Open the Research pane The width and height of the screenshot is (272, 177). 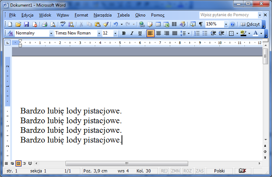click(x=71, y=24)
